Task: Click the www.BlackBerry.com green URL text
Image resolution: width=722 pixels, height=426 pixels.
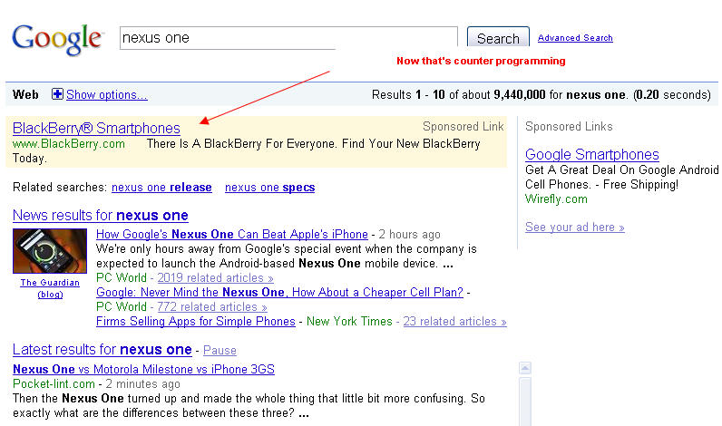Action: pyautogui.click(x=69, y=144)
